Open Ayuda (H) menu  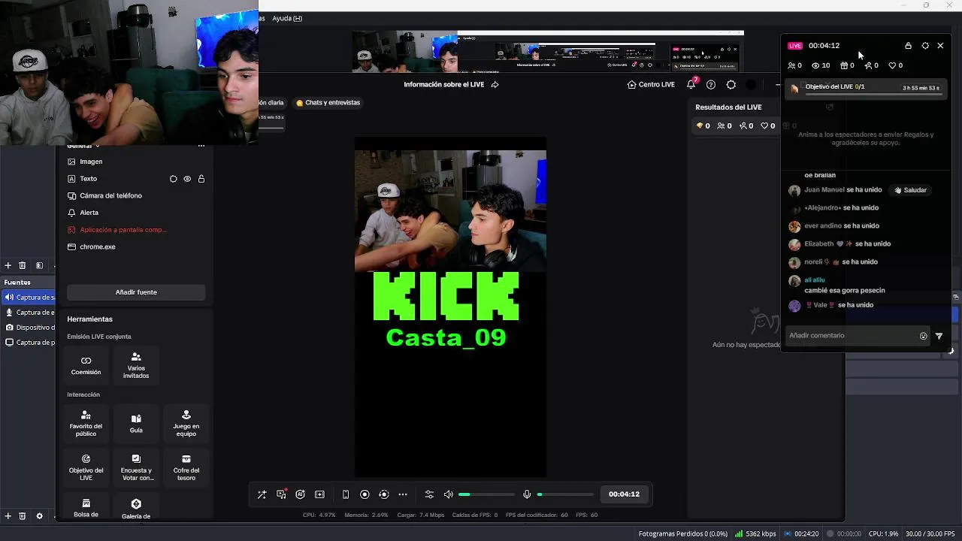tap(287, 18)
